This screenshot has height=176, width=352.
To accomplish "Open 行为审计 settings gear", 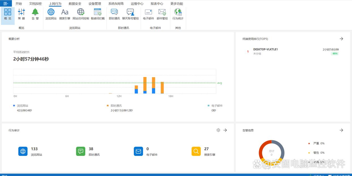I will click(218, 130).
